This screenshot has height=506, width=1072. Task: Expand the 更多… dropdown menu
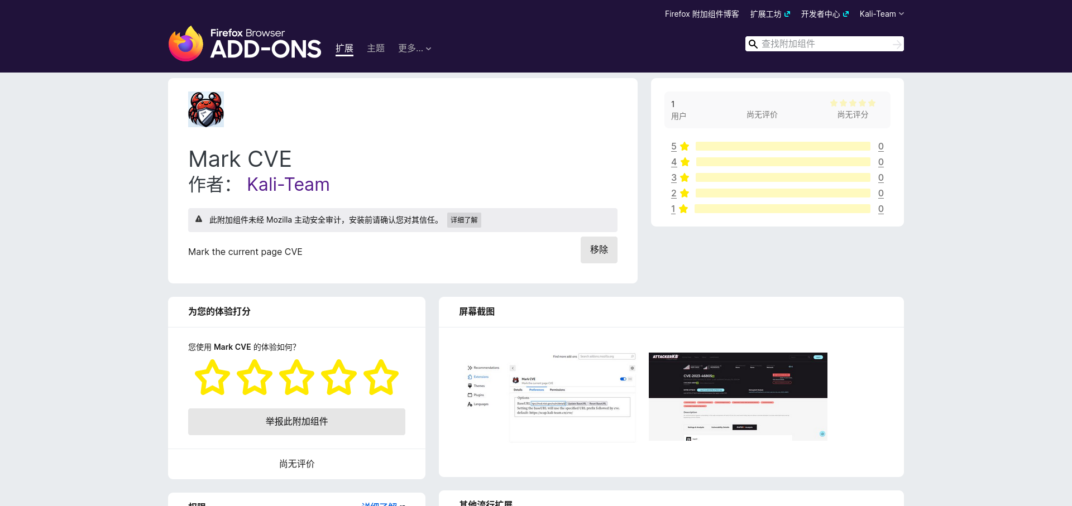click(414, 49)
